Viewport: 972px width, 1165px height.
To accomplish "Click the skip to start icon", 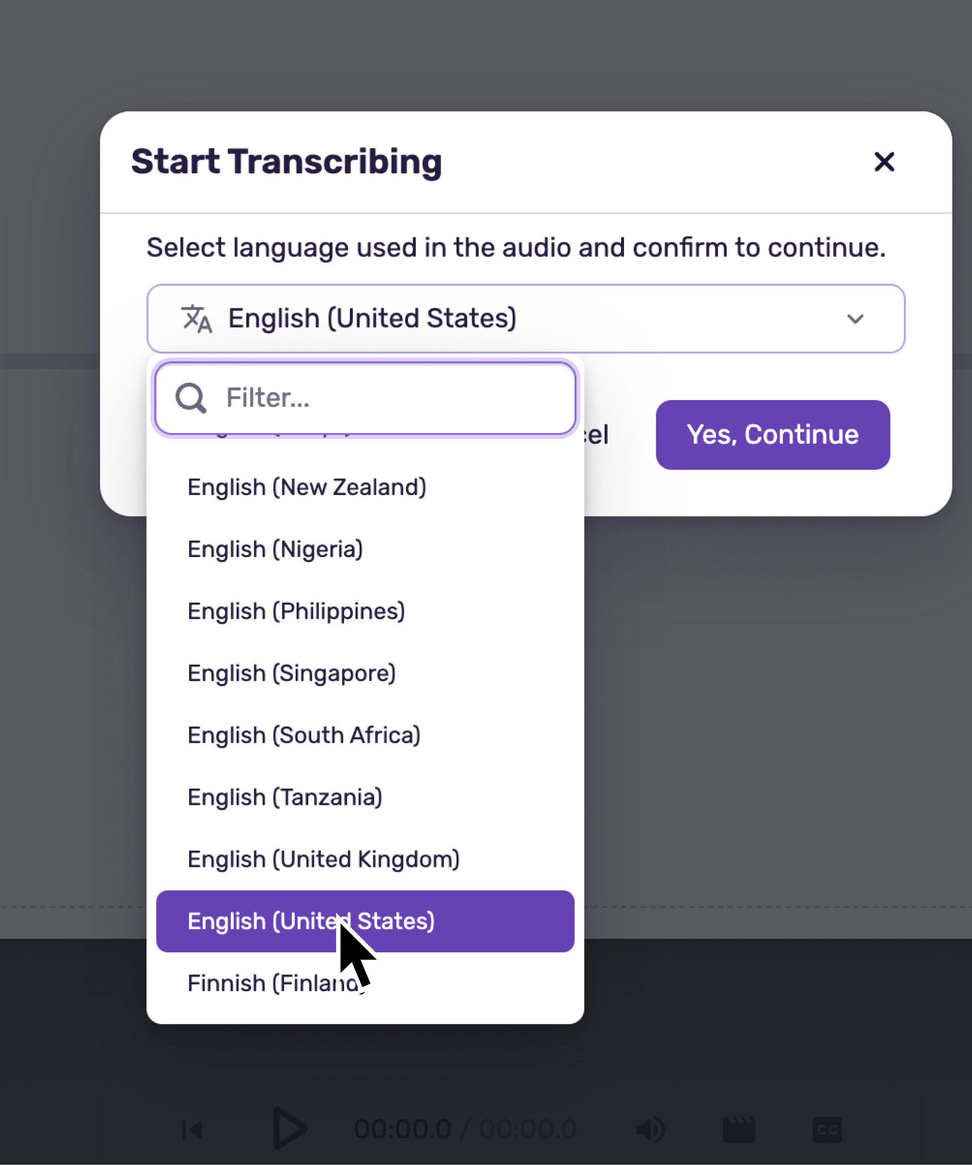I will [192, 1129].
